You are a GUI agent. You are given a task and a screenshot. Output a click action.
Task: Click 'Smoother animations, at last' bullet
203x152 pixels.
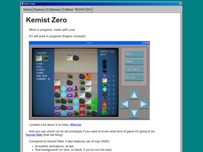click(54, 146)
